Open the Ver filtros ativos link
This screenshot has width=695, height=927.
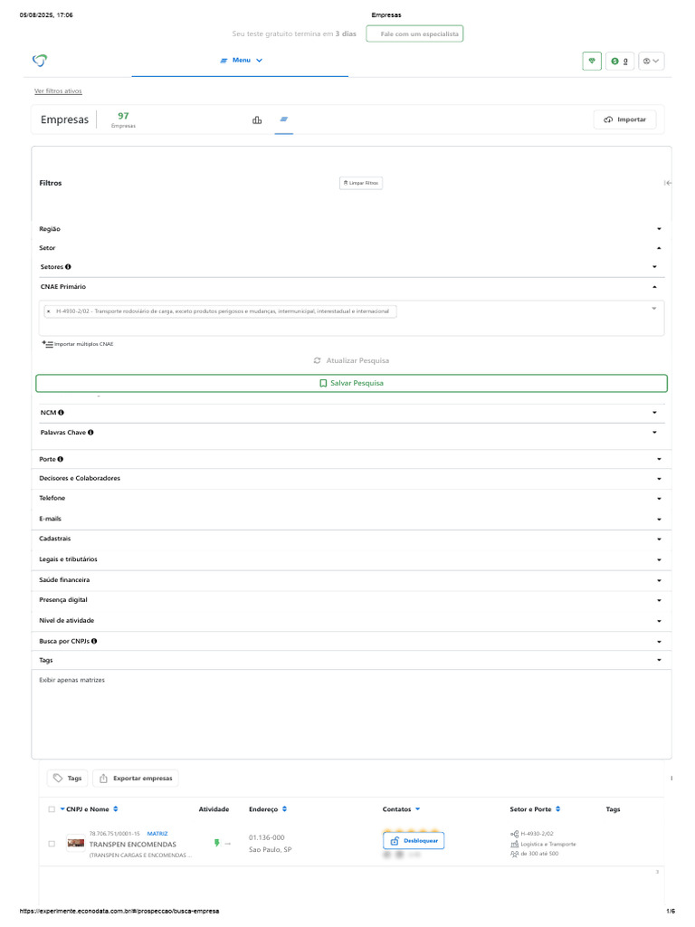[x=58, y=91]
